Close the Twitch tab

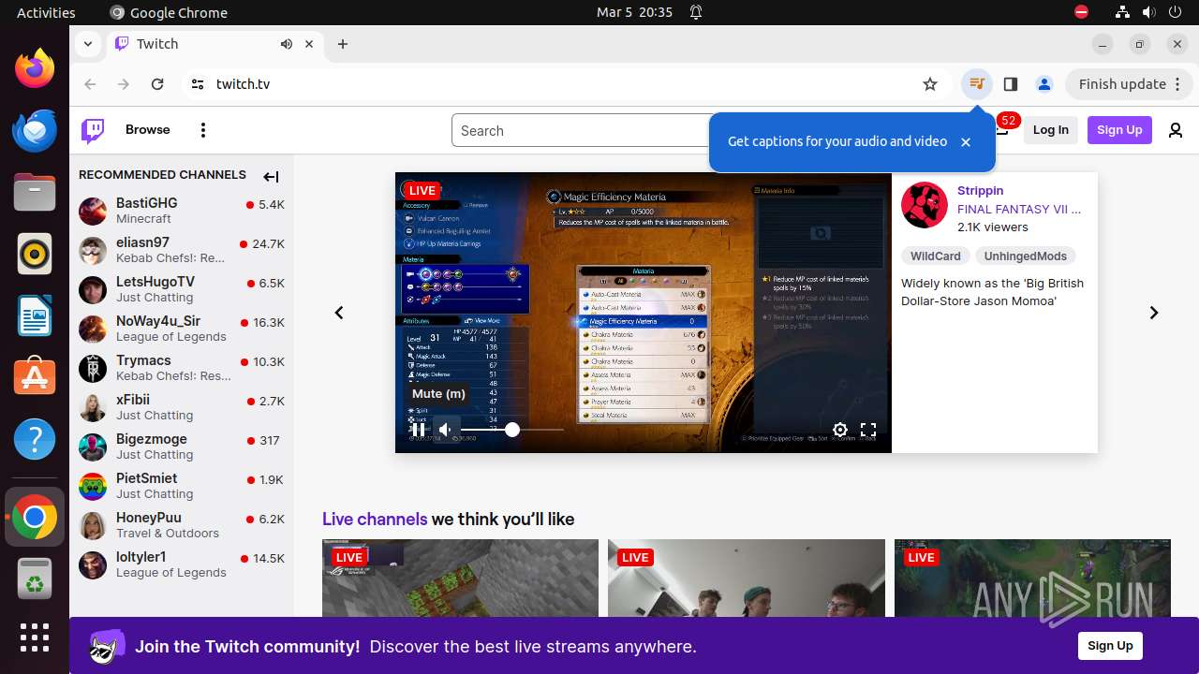click(309, 44)
